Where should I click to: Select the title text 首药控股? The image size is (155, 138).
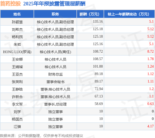click(x=11, y=4)
